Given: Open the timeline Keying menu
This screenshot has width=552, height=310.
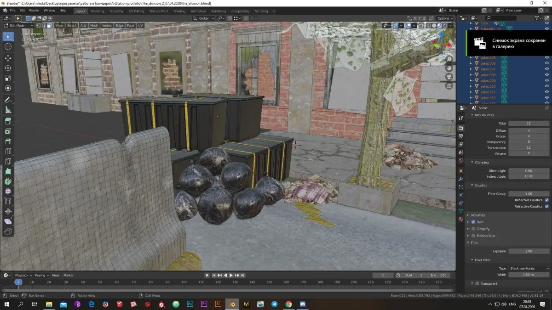Looking at the screenshot, I should (x=41, y=275).
